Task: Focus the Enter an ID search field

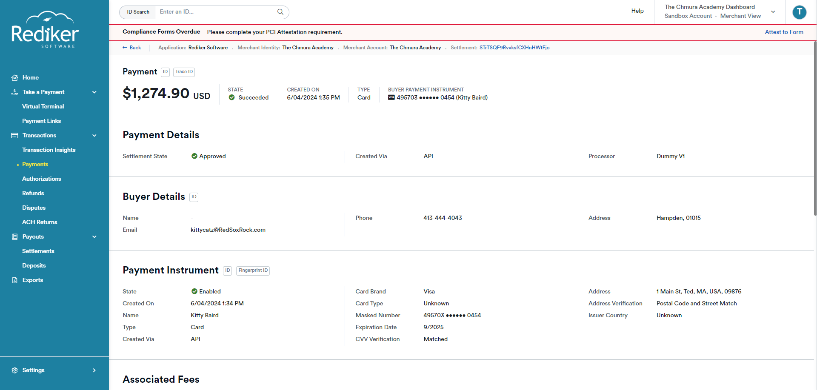Action: [217, 12]
